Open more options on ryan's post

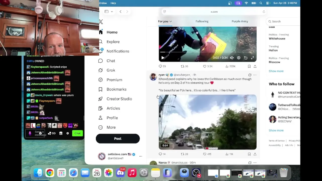point(255,75)
